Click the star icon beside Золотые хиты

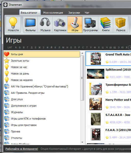click(x=7, y=61)
